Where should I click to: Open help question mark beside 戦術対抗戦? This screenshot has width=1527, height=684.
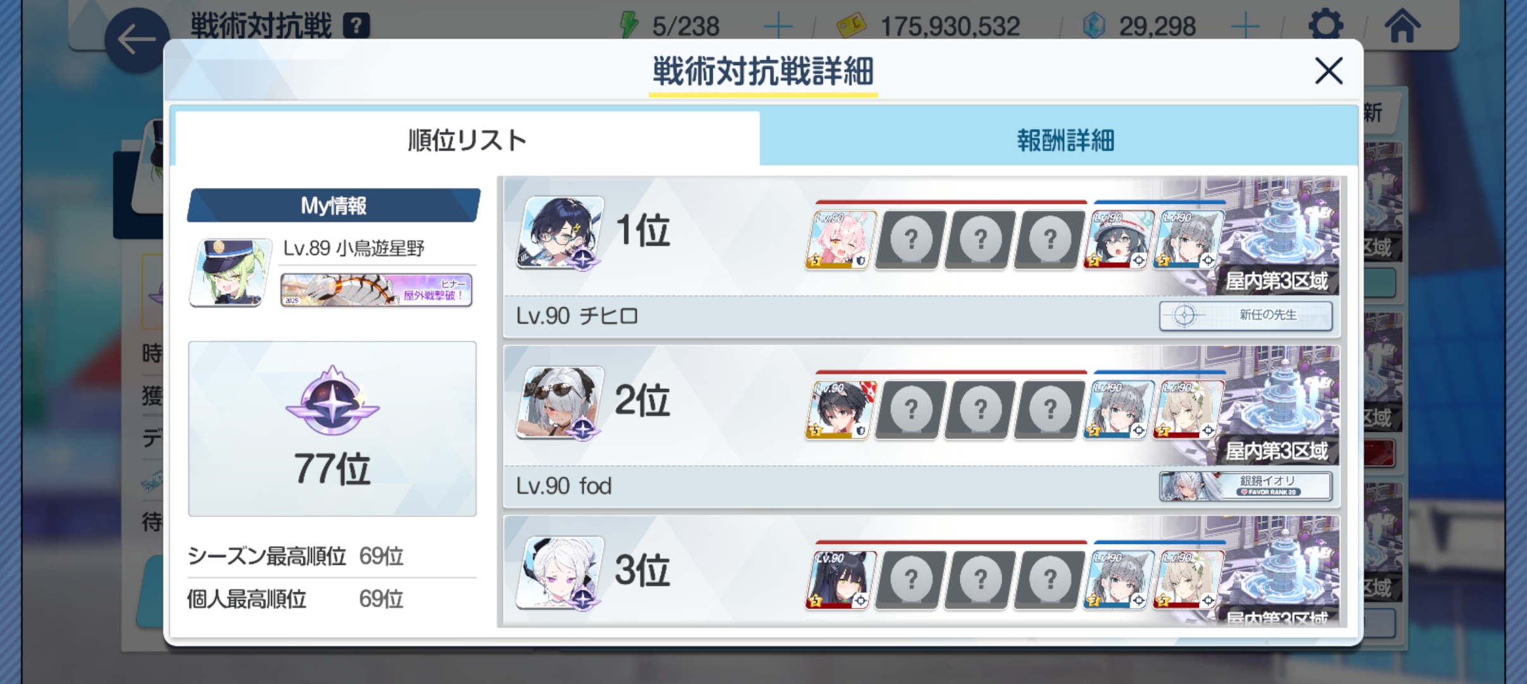click(x=356, y=26)
